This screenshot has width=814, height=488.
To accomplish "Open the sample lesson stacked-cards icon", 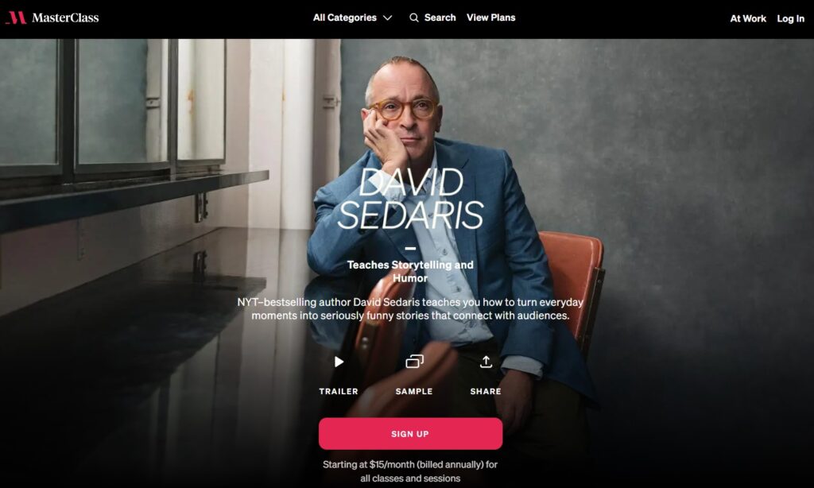I will (414, 362).
